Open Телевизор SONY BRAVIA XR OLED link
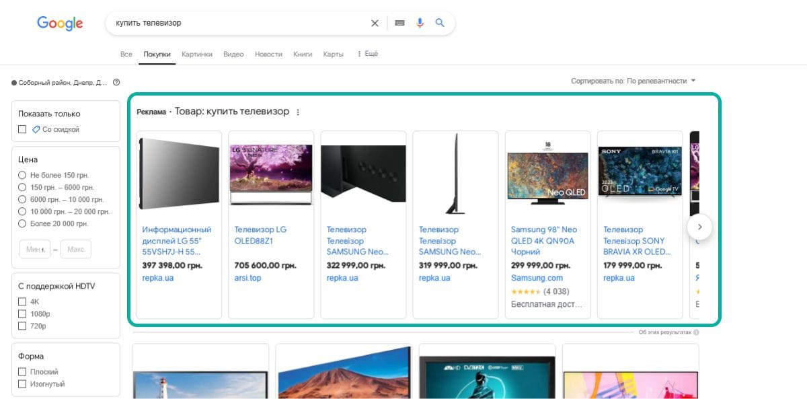 point(637,241)
